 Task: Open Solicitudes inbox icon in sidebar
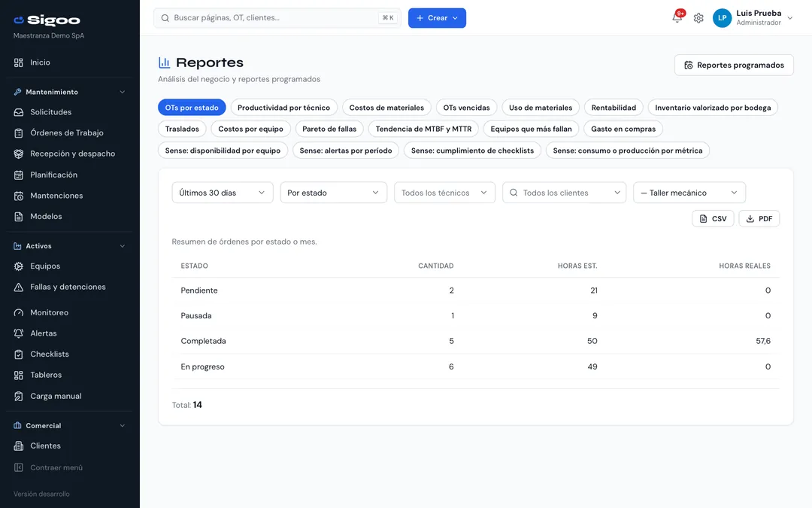19,112
